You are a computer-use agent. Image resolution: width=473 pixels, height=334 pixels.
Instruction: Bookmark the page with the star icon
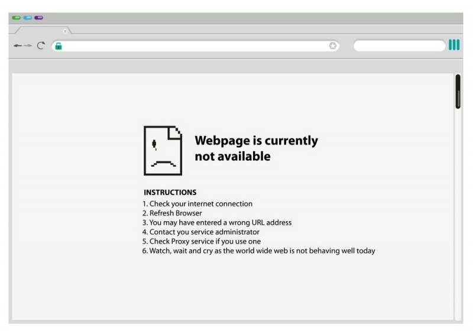click(333, 46)
